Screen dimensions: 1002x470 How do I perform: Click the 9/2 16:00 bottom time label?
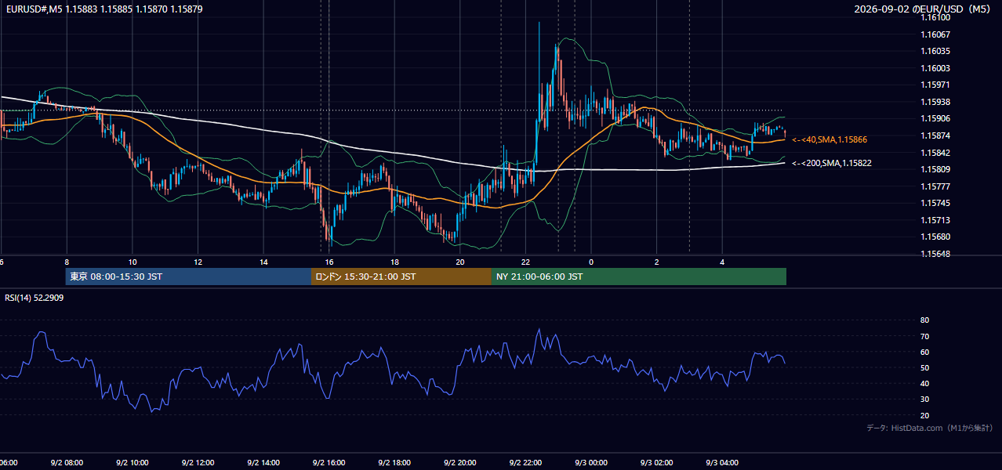point(329,463)
